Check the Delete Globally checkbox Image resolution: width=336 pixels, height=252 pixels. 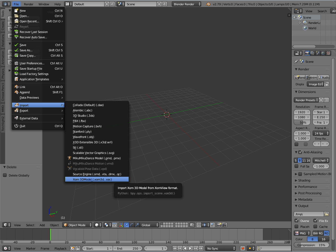(x=5, y=175)
